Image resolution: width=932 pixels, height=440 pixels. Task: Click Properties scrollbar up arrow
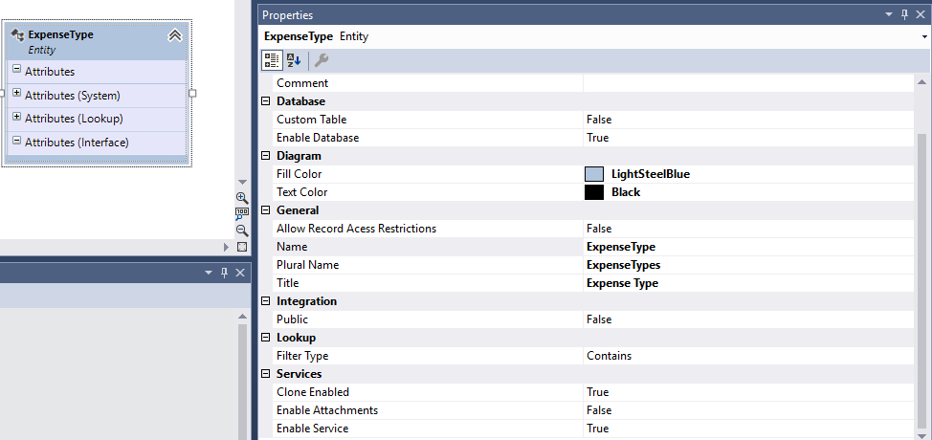click(921, 82)
